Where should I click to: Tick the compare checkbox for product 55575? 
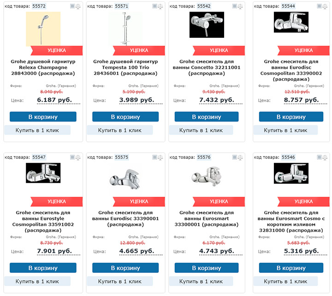[x=154, y=157]
